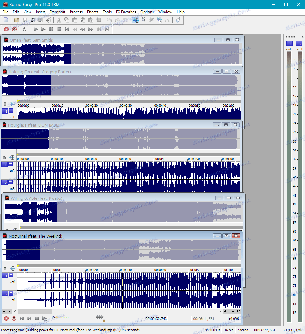Toggle channel 1 button in Holding On window
305x334 pixels.
click(x=5, y=111)
